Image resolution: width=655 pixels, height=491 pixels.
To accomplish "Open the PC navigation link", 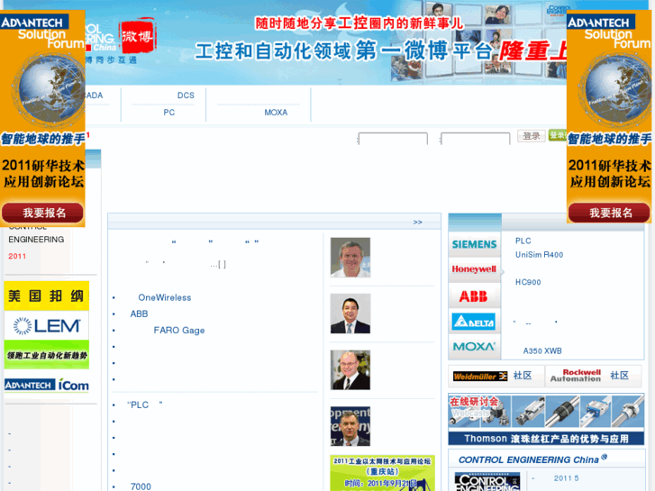I will pyautogui.click(x=169, y=113).
